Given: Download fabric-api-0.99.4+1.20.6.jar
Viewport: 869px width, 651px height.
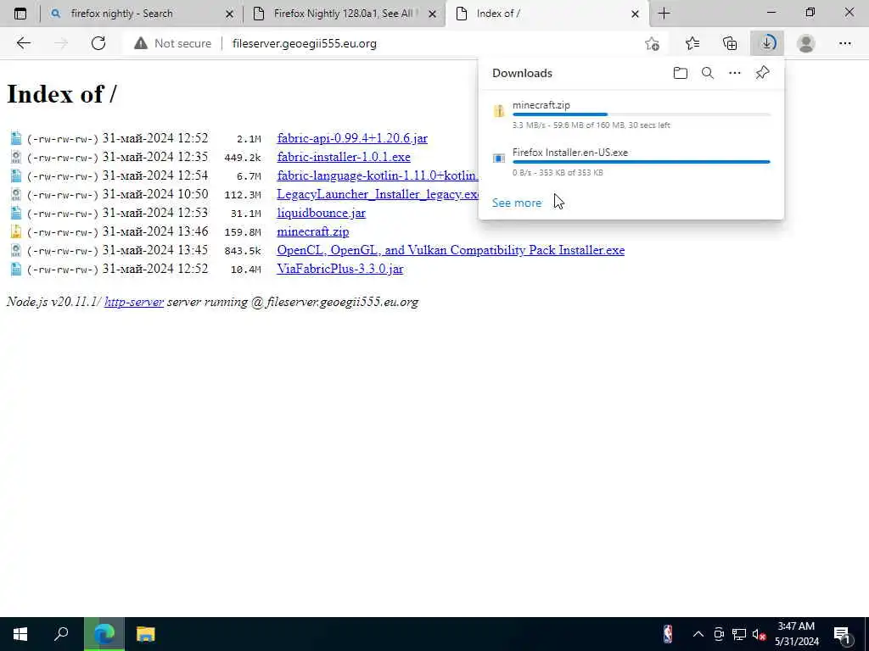Looking at the screenshot, I should (352, 138).
